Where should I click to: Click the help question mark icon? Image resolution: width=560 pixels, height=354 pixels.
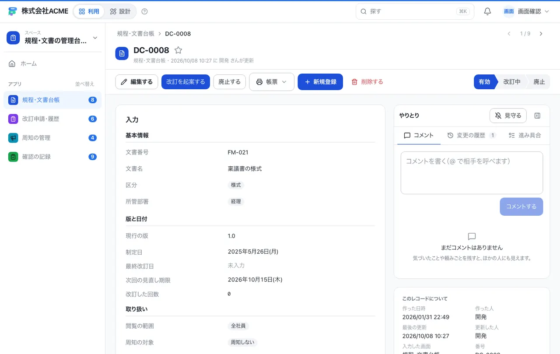point(145,11)
